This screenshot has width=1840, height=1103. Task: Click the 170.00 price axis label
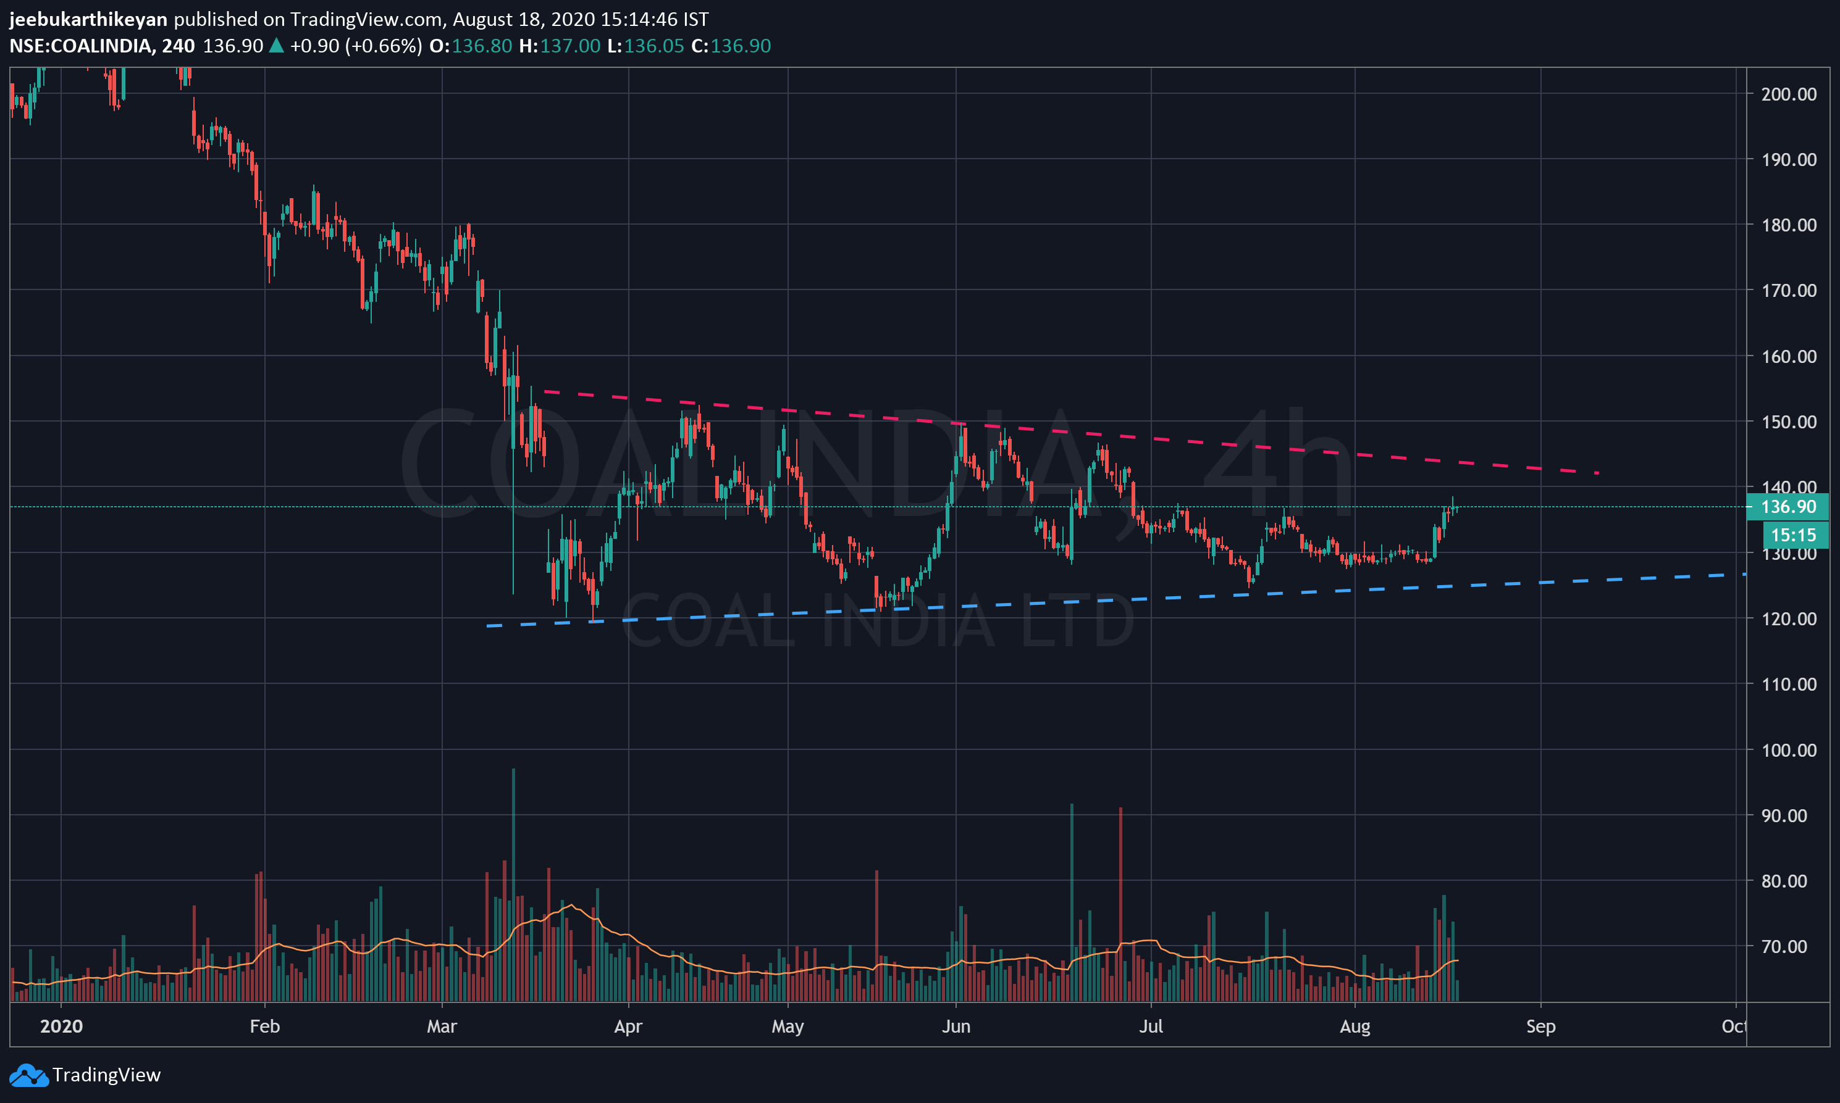pos(1789,290)
